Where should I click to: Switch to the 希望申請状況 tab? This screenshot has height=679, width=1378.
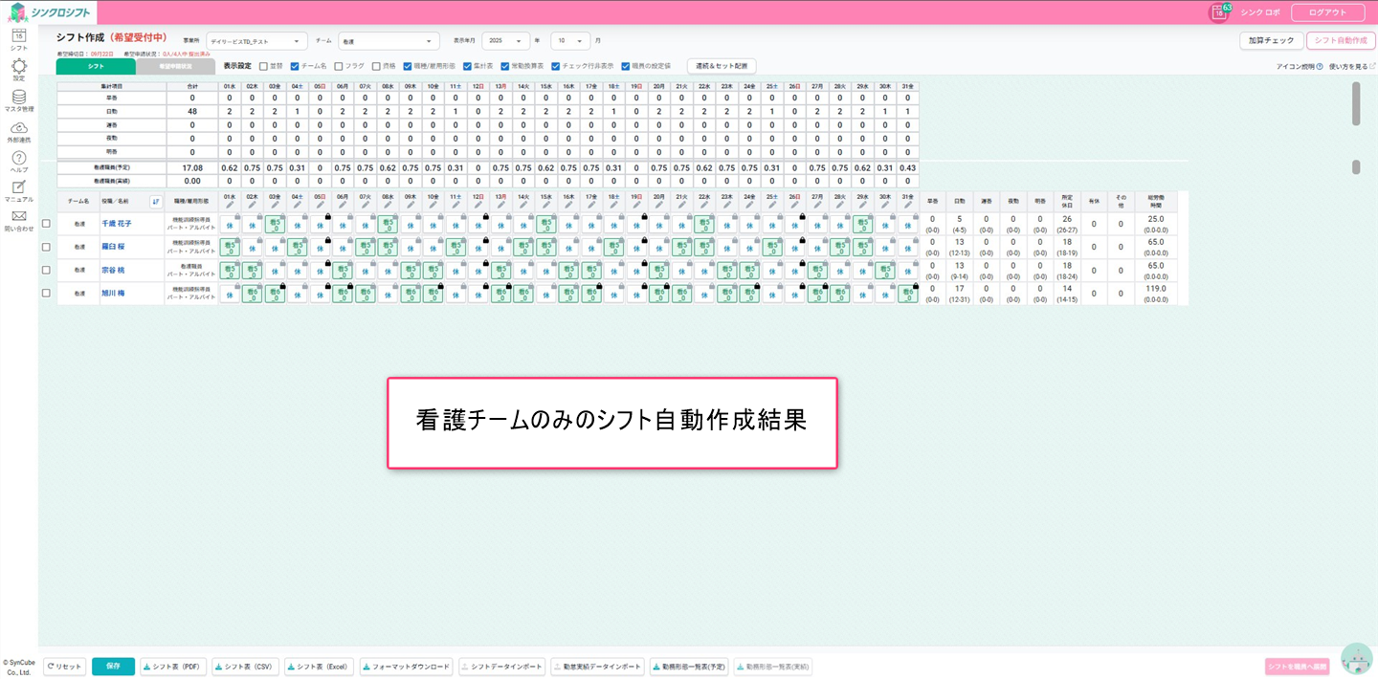point(176,67)
